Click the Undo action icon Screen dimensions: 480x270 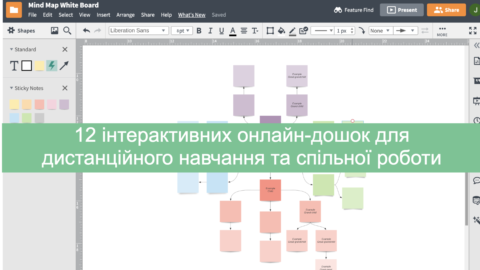86,30
